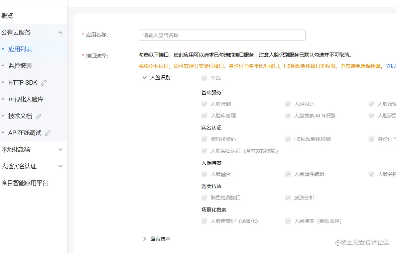
Task: Click the 语音技术 category label
Action: (160, 239)
